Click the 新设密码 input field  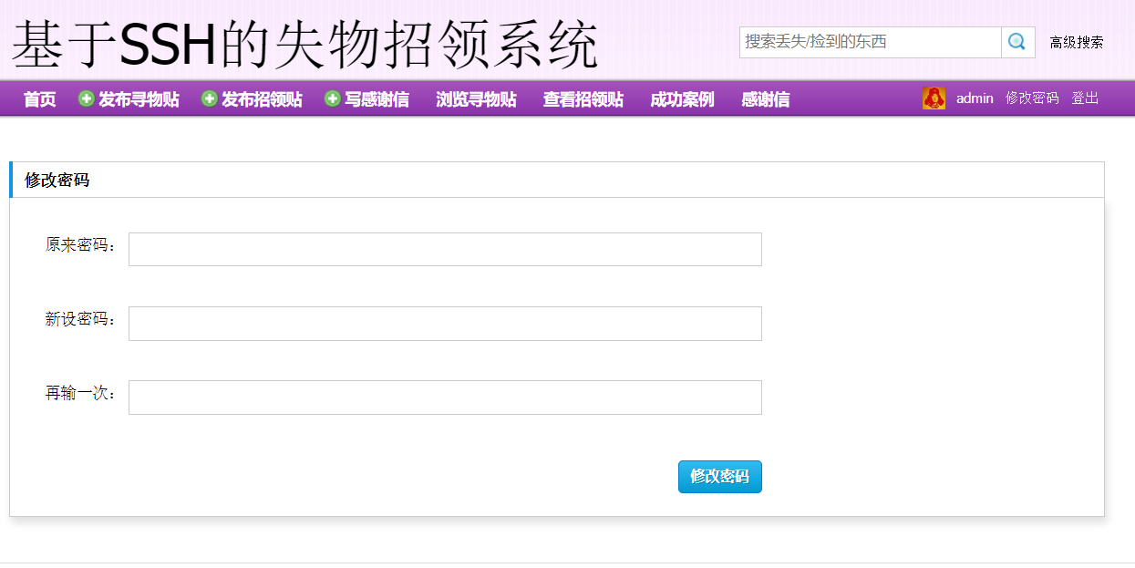[x=444, y=323]
